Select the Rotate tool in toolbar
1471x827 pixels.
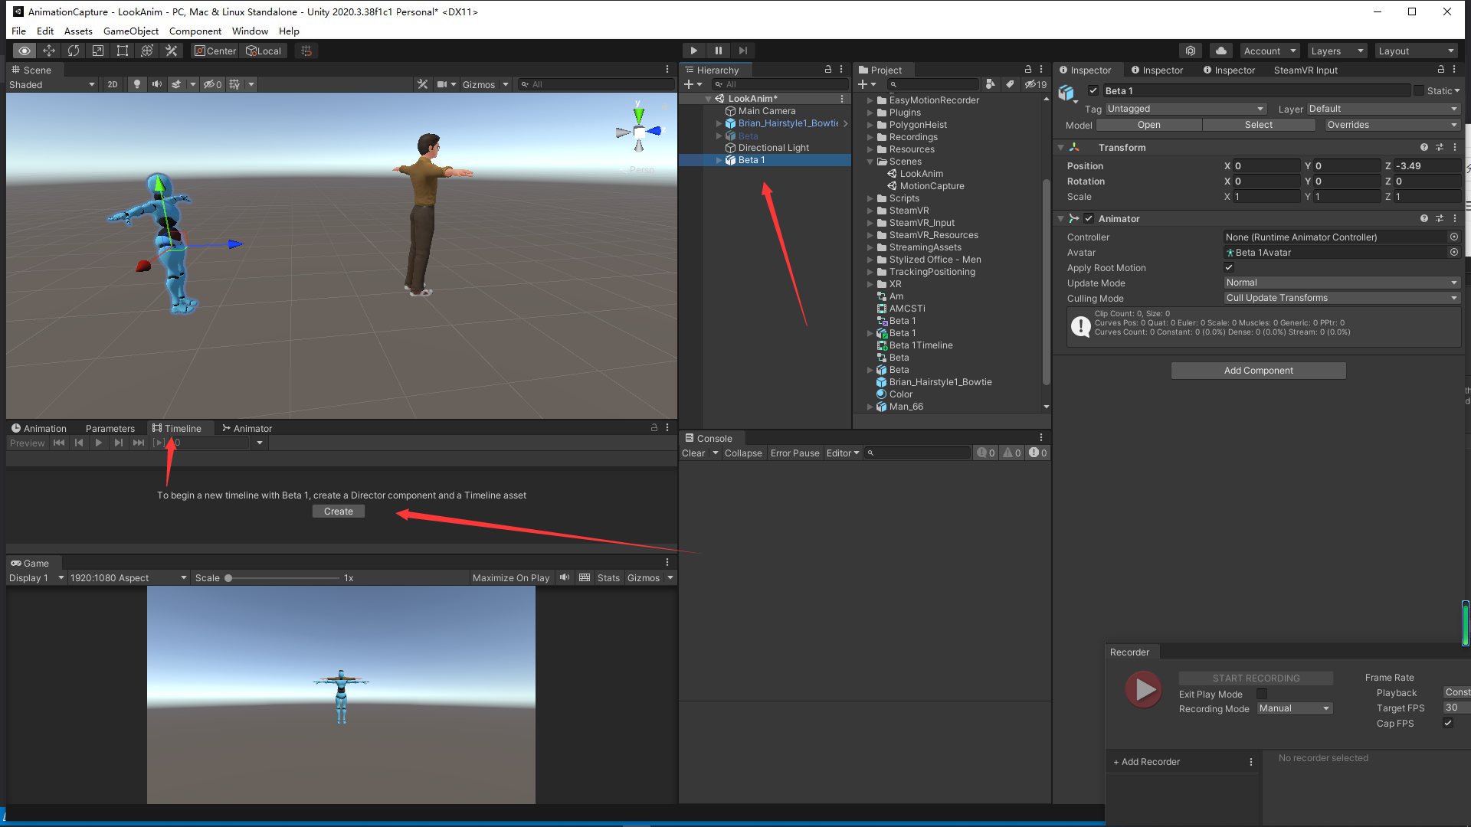point(74,51)
